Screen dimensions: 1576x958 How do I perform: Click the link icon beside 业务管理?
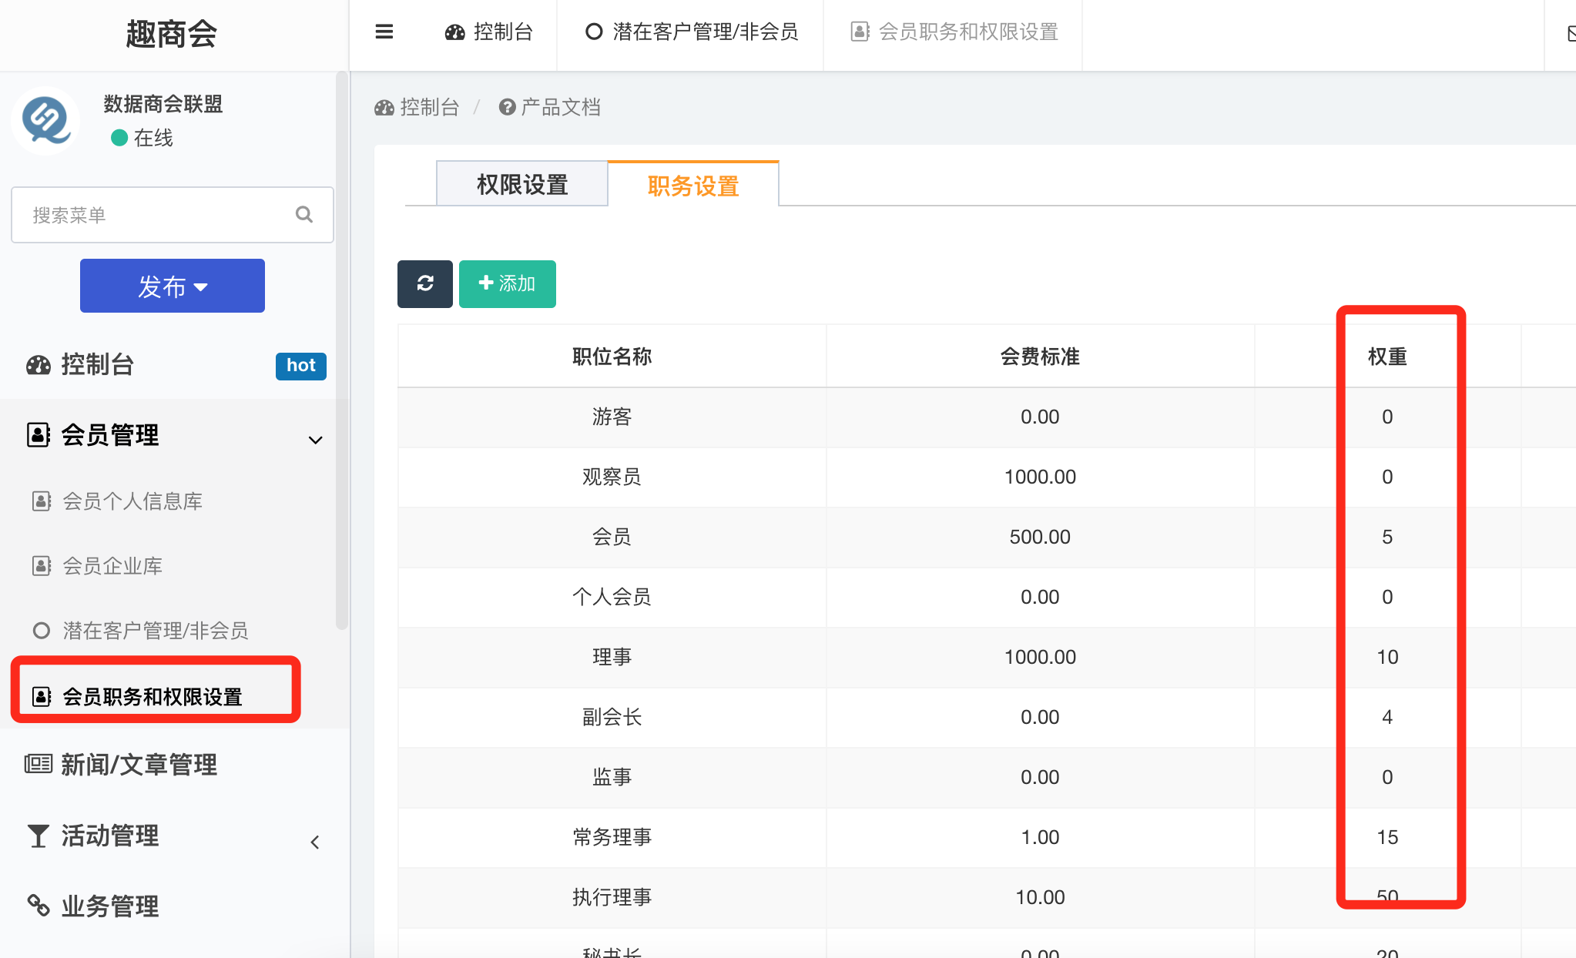point(39,906)
